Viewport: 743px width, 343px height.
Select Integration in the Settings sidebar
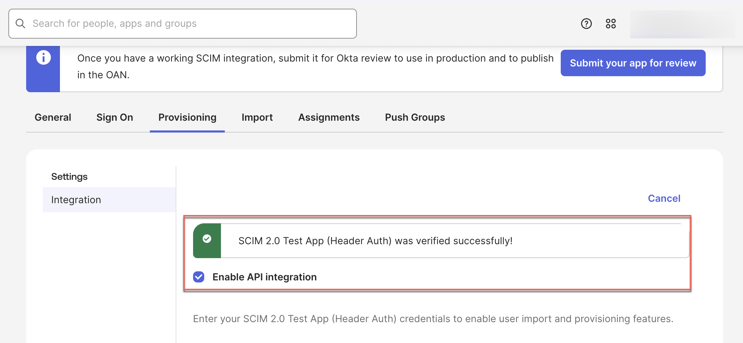point(76,200)
